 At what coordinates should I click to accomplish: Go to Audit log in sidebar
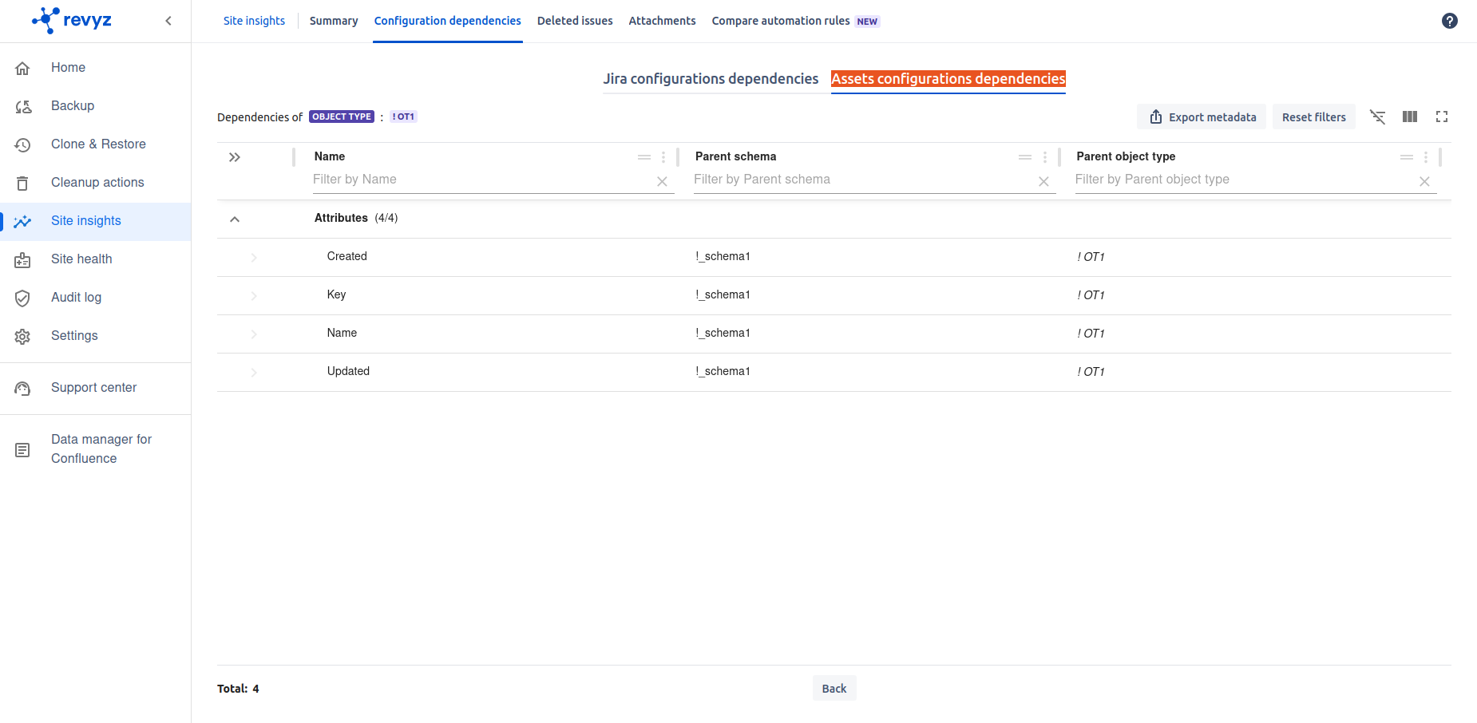pyautogui.click(x=76, y=298)
